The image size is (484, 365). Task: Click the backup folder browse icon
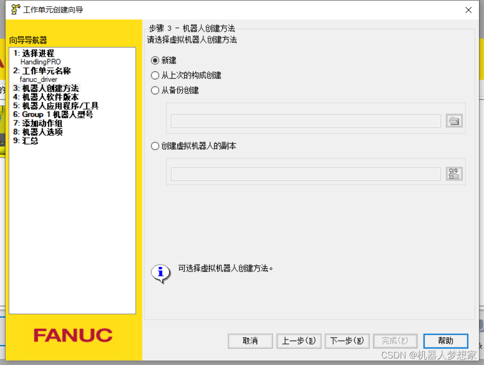(x=454, y=121)
